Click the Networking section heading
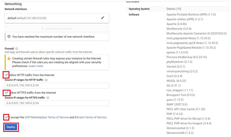The image size is (231, 137). (13, 4)
